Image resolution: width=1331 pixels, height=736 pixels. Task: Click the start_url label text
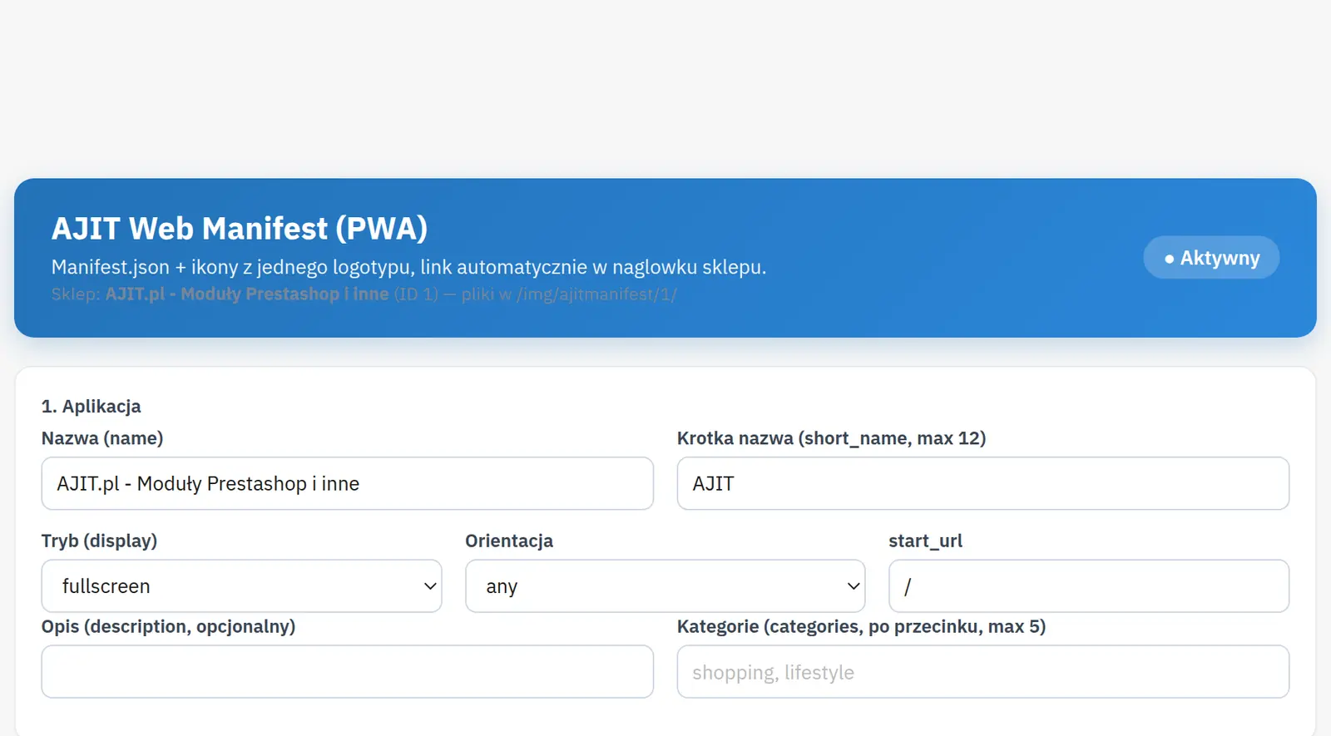(925, 541)
